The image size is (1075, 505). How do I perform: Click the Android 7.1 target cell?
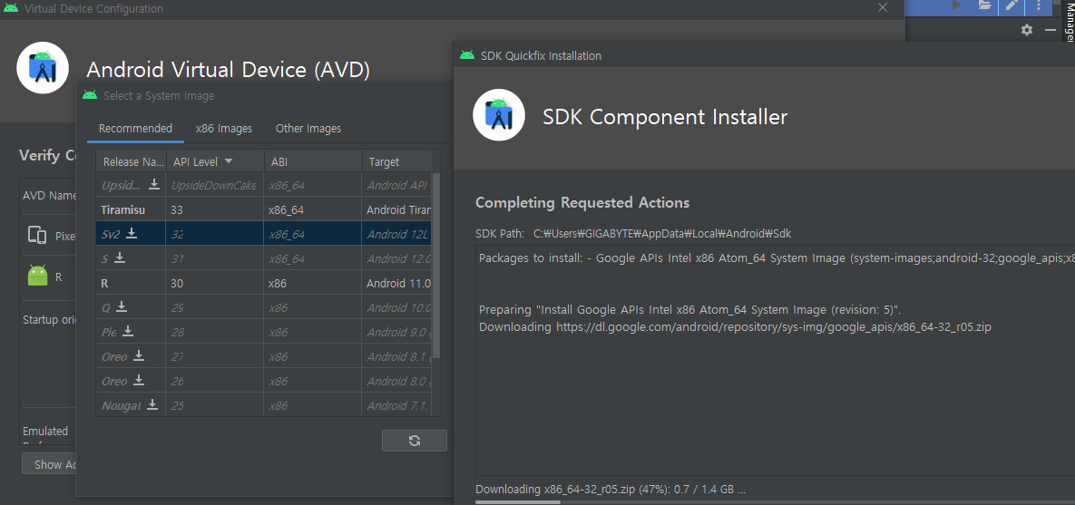click(397, 405)
